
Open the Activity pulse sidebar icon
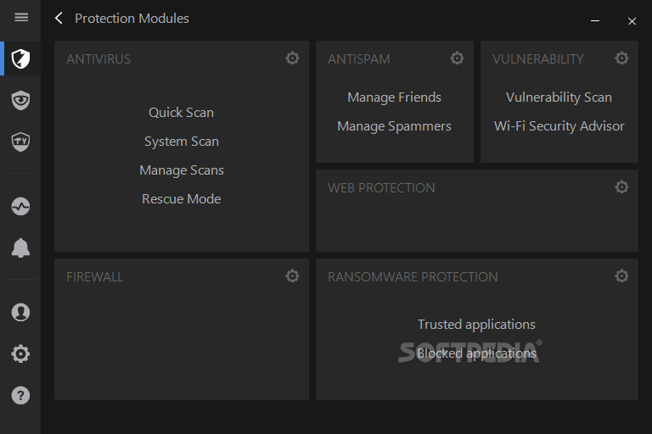(x=20, y=207)
